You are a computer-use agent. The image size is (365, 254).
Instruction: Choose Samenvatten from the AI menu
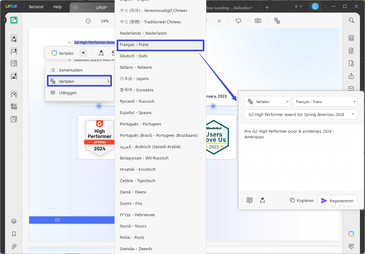click(79, 70)
